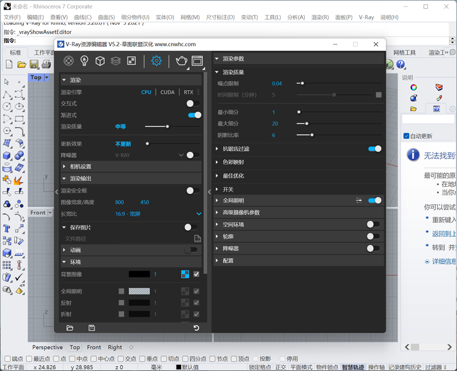457x371 pixels.
Task: Uncheck the 自动更新 checkbox
Action: tap(406, 136)
